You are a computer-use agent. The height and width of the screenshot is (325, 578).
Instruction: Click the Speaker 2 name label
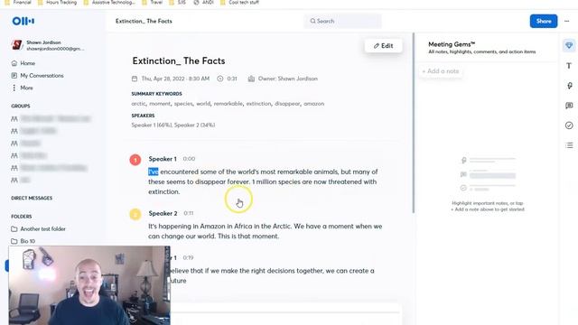pos(163,213)
